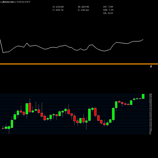This screenshot has height=158, width=158.
Task: Click the last green candlestick at chart's right end
Action: pos(143,96)
